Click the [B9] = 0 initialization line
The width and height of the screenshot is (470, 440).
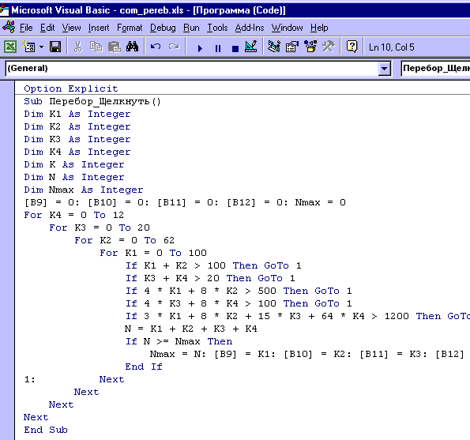(x=185, y=202)
